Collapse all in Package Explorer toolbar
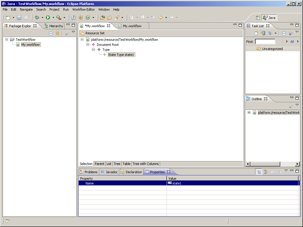 [51, 33]
